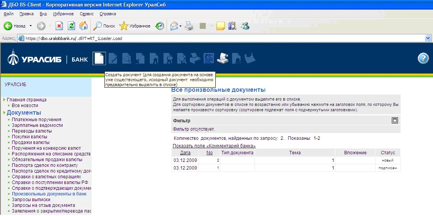Open the blue question mark help icon

tap(423, 59)
